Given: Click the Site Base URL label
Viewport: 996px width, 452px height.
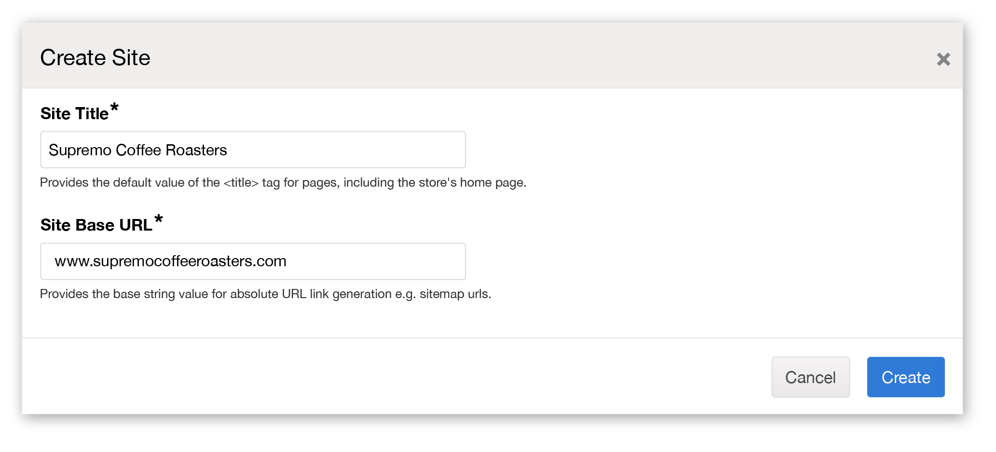Looking at the screenshot, I should (x=96, y=225).
